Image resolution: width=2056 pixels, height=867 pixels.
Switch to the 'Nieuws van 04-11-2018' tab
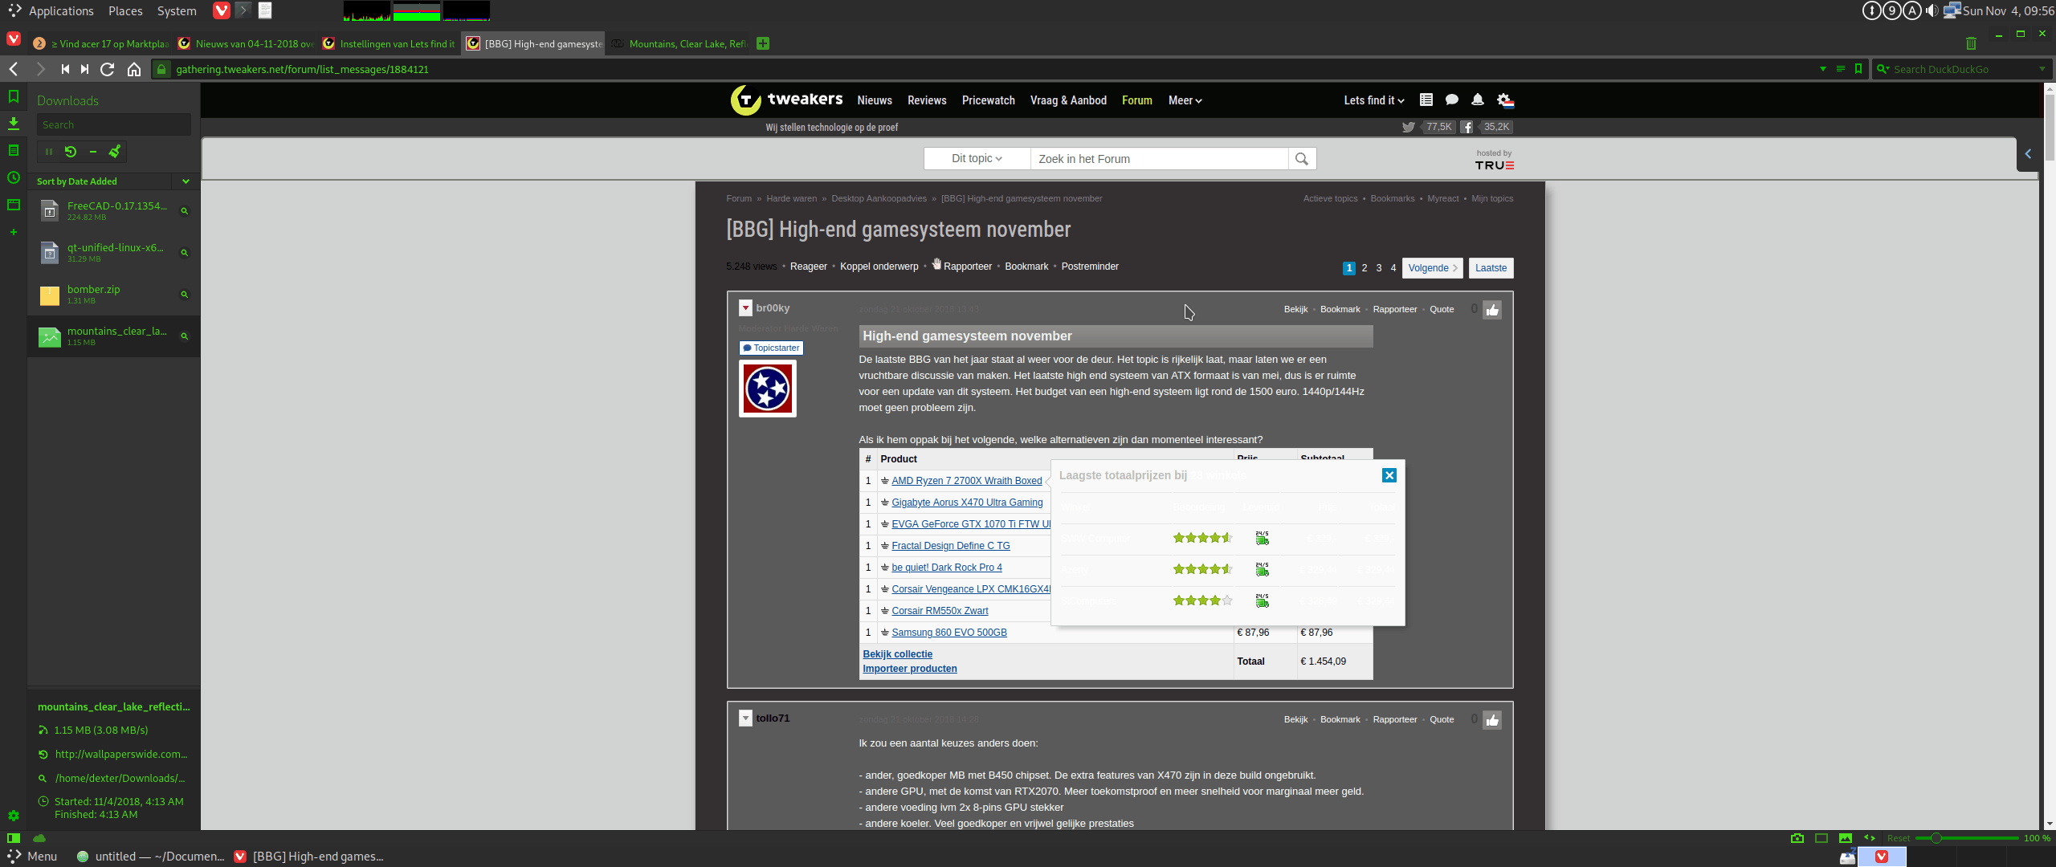pyautogui.click(x=249, y=44)
